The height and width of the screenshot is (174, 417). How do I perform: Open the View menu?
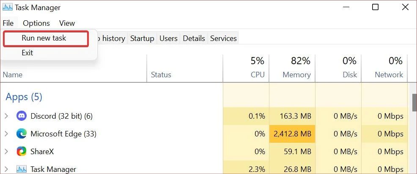(x=67, y=23)
